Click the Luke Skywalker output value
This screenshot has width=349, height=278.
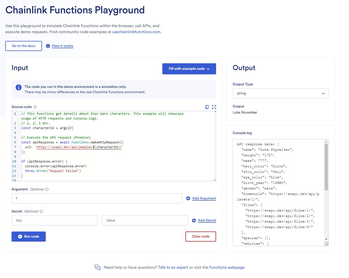coord(245,112)
